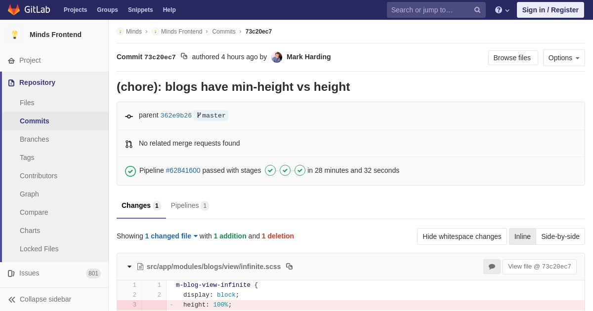Open Branches in Repository sidebar

pos(35,139)
